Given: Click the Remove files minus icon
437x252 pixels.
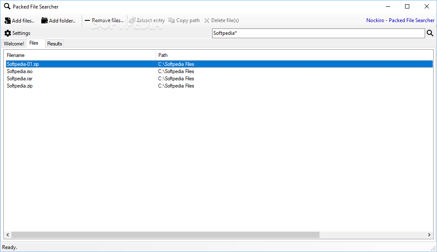Looking at the screenshot, I should click(87, 20).
